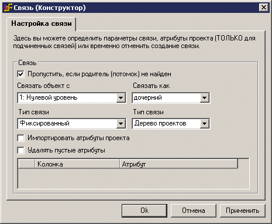Click the blank corner header cell before Колонка
Viewport: 272px width, 224px height.
point(26,164)
